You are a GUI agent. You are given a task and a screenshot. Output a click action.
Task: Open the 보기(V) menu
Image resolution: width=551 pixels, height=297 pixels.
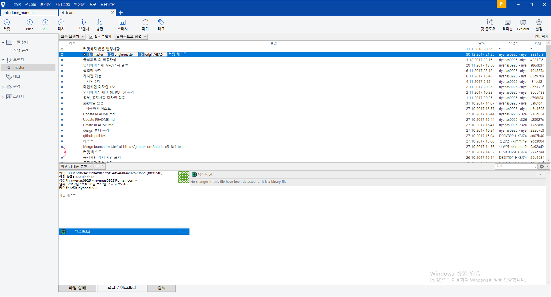46,4
